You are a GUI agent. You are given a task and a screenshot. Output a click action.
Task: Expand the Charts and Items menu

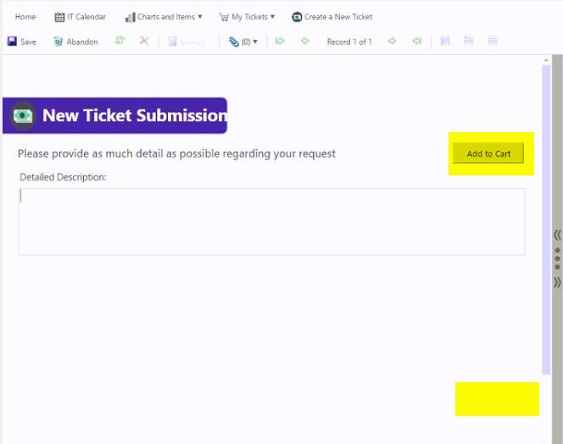[164, 17]
